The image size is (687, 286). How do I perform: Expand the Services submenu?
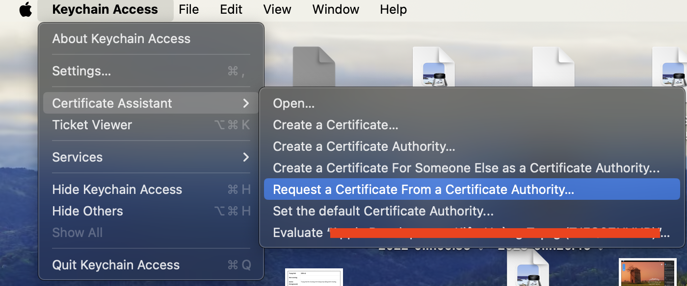click(151, 157)
